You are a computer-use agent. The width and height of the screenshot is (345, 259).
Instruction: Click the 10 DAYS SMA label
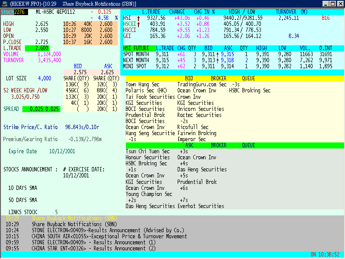[23, 188]
